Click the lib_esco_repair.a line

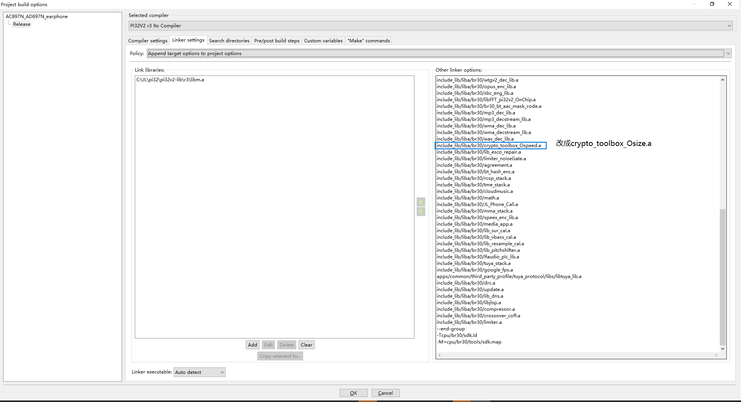pos(479,152)
